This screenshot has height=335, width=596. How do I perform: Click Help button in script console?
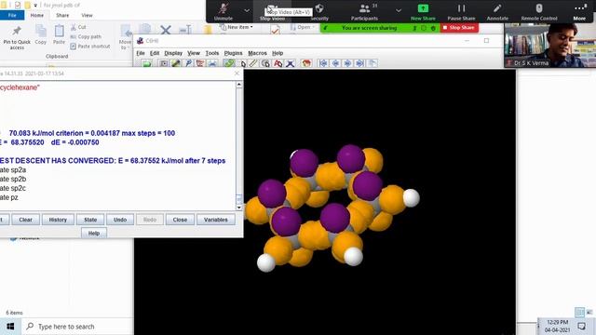[94, 234]
